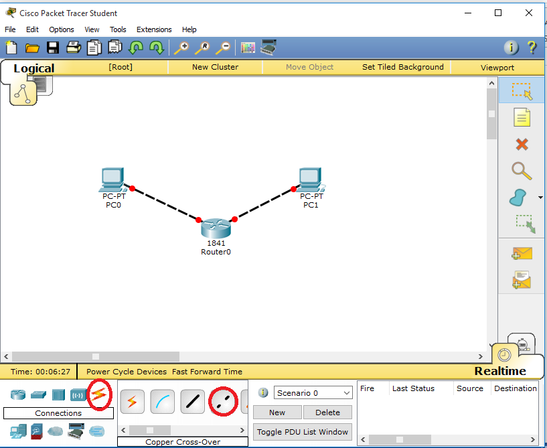Click the Paste icon in toolbar
547x448 pixels.
click(114, 47)
